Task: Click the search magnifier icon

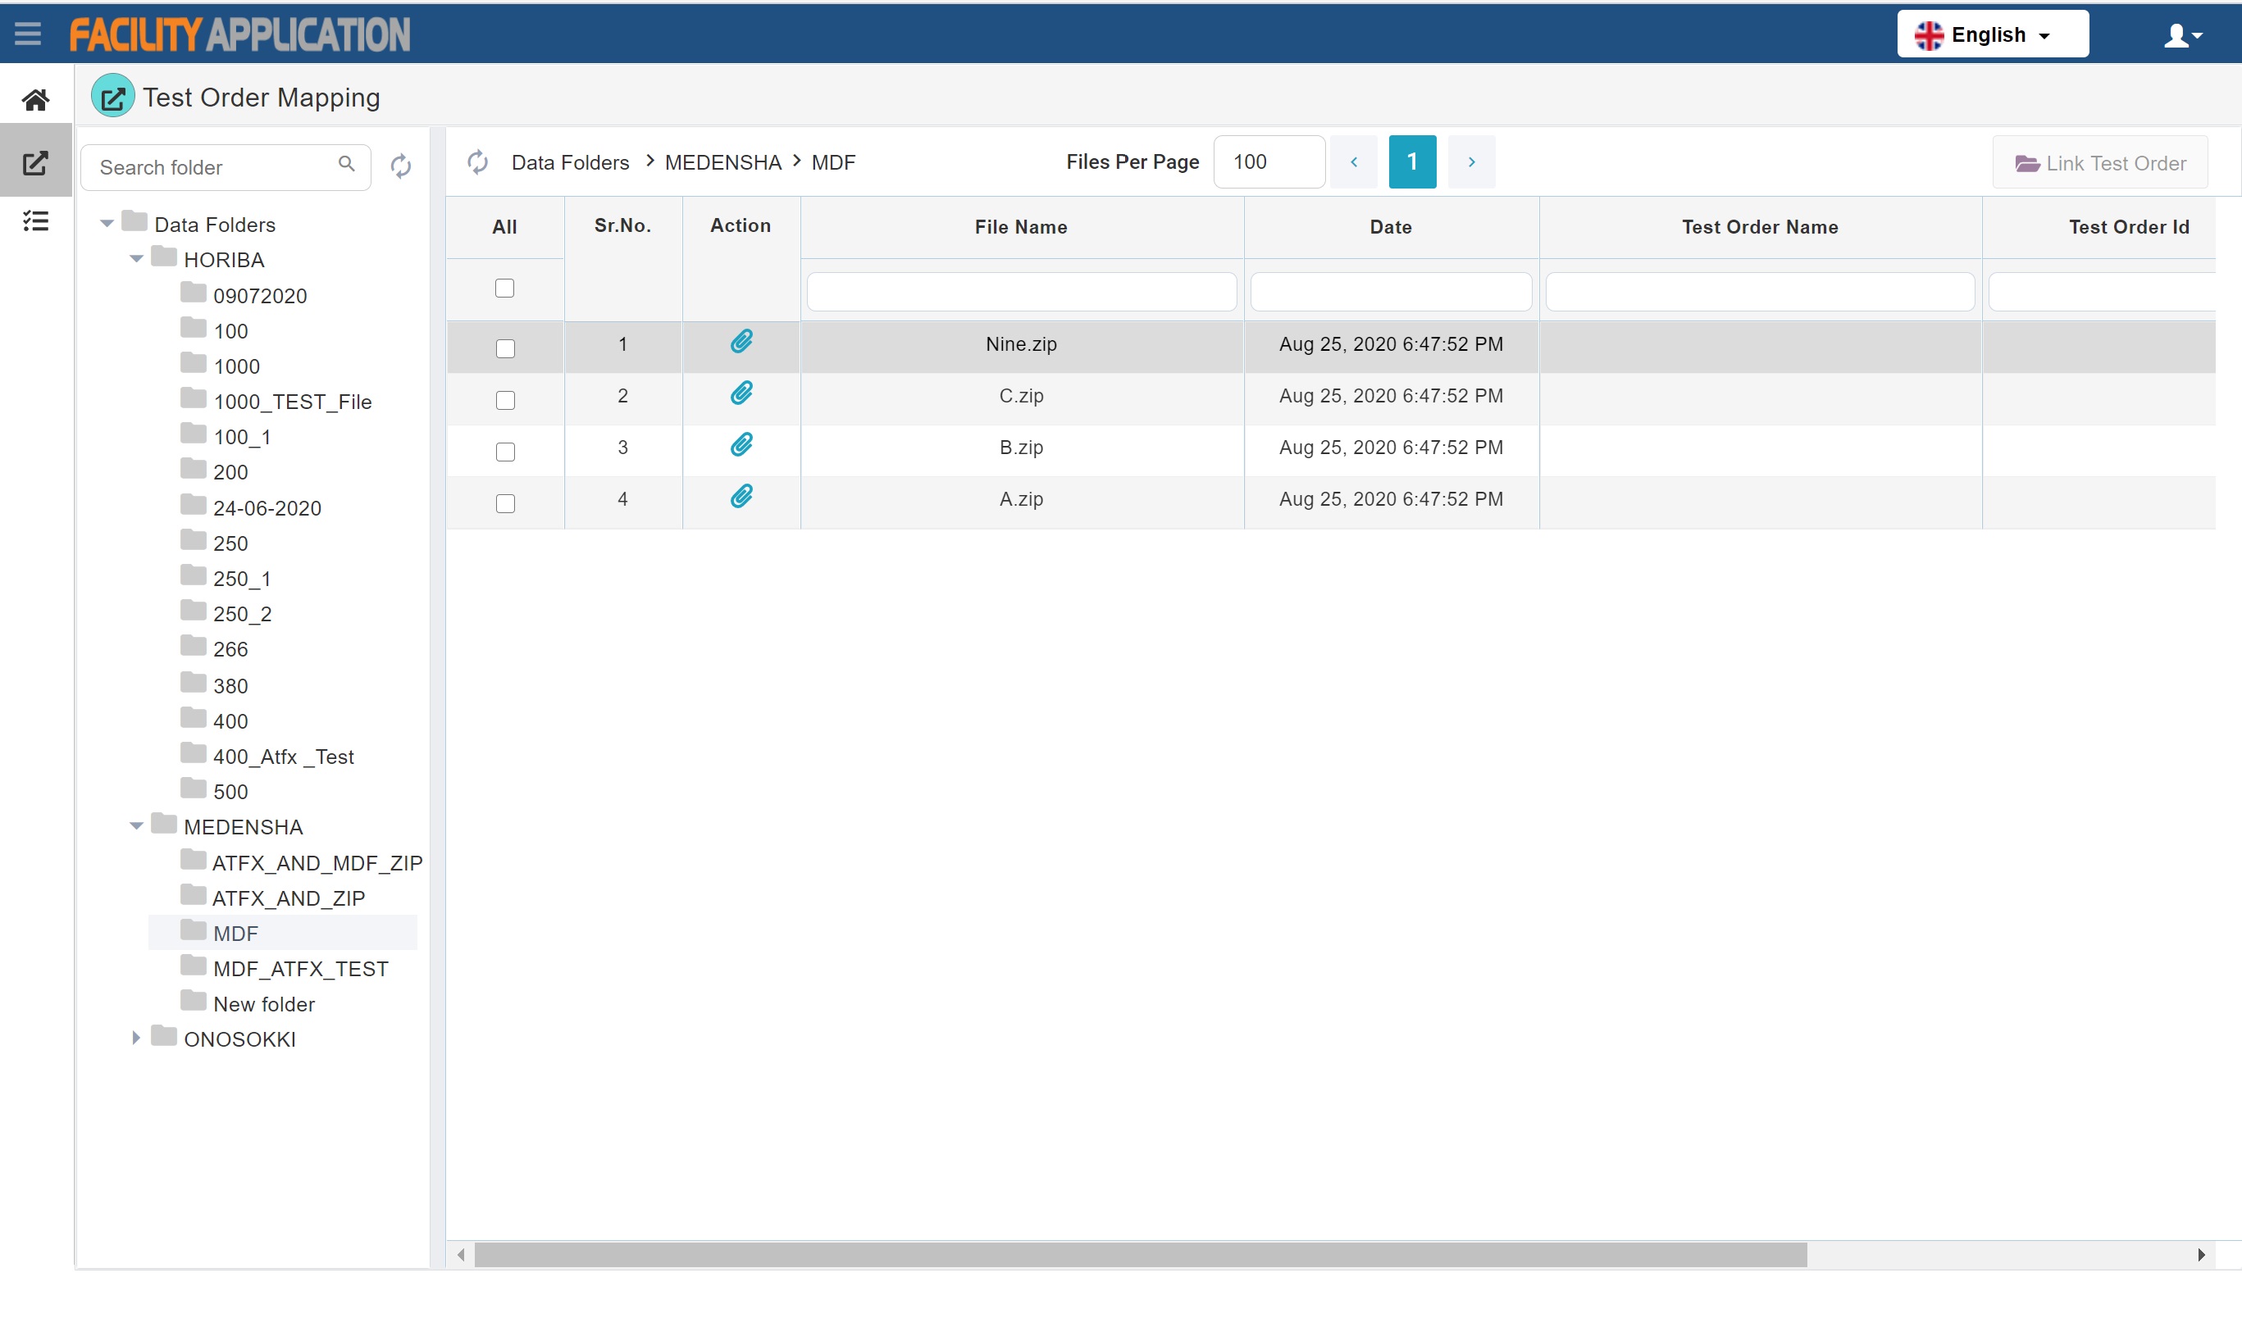Action: [347, 164]
